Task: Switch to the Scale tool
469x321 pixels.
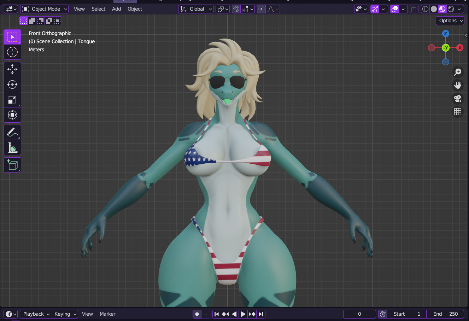Action: [x=12, y=100]
